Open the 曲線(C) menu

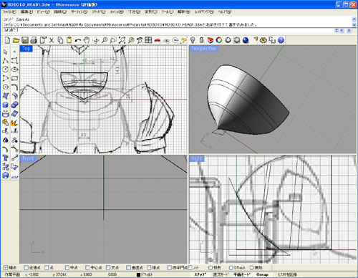(x=60, y=11)
